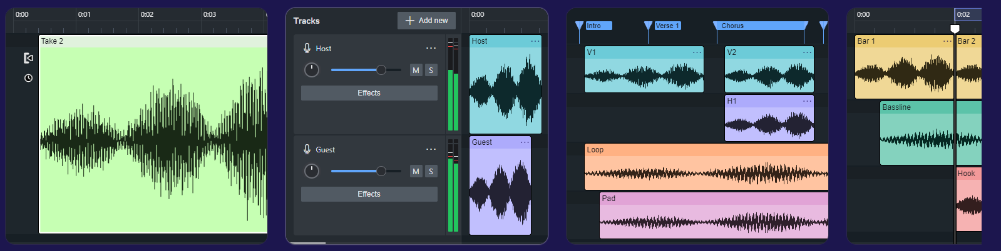
Task: Open the Guest clip options menu
Action: pos(525,142)
